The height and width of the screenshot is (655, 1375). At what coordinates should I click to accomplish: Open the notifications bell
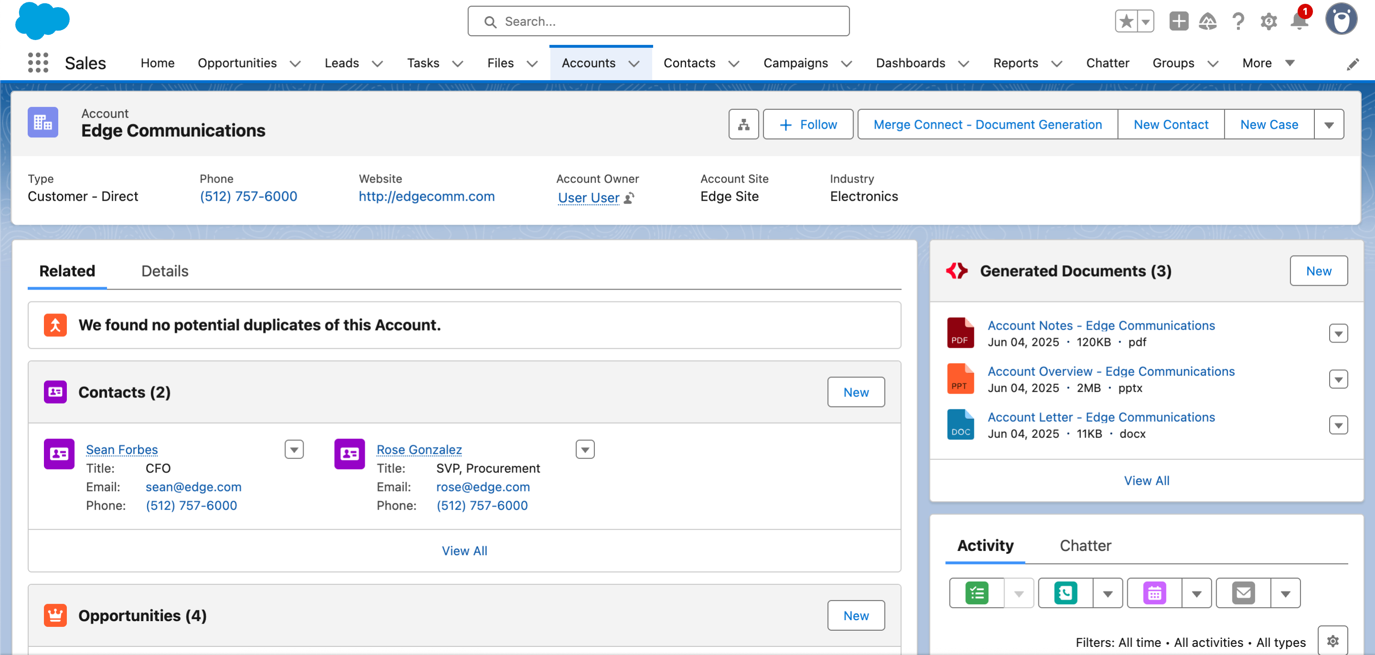(1299, 21)
